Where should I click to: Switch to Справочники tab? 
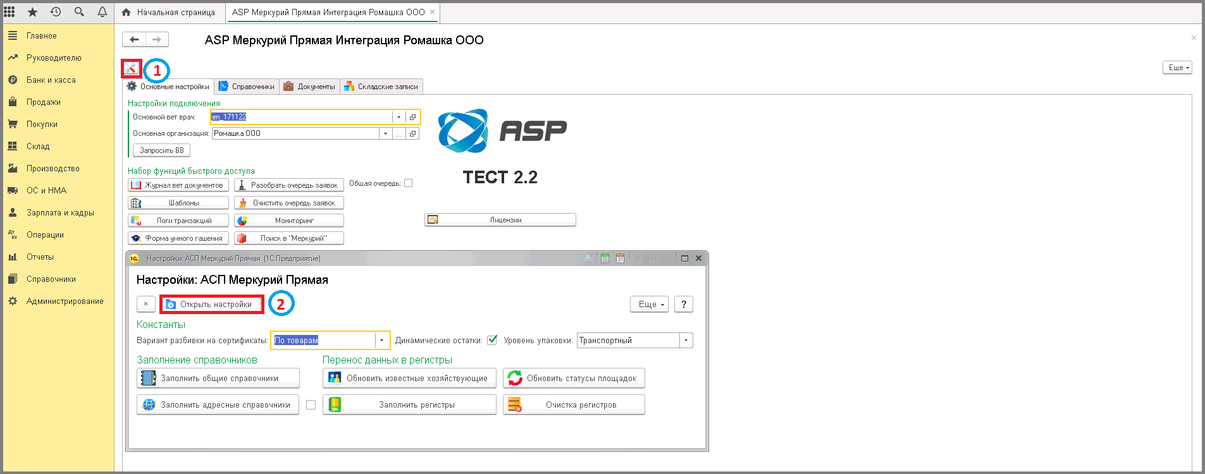pyautogui.click(x=247, y=87)
